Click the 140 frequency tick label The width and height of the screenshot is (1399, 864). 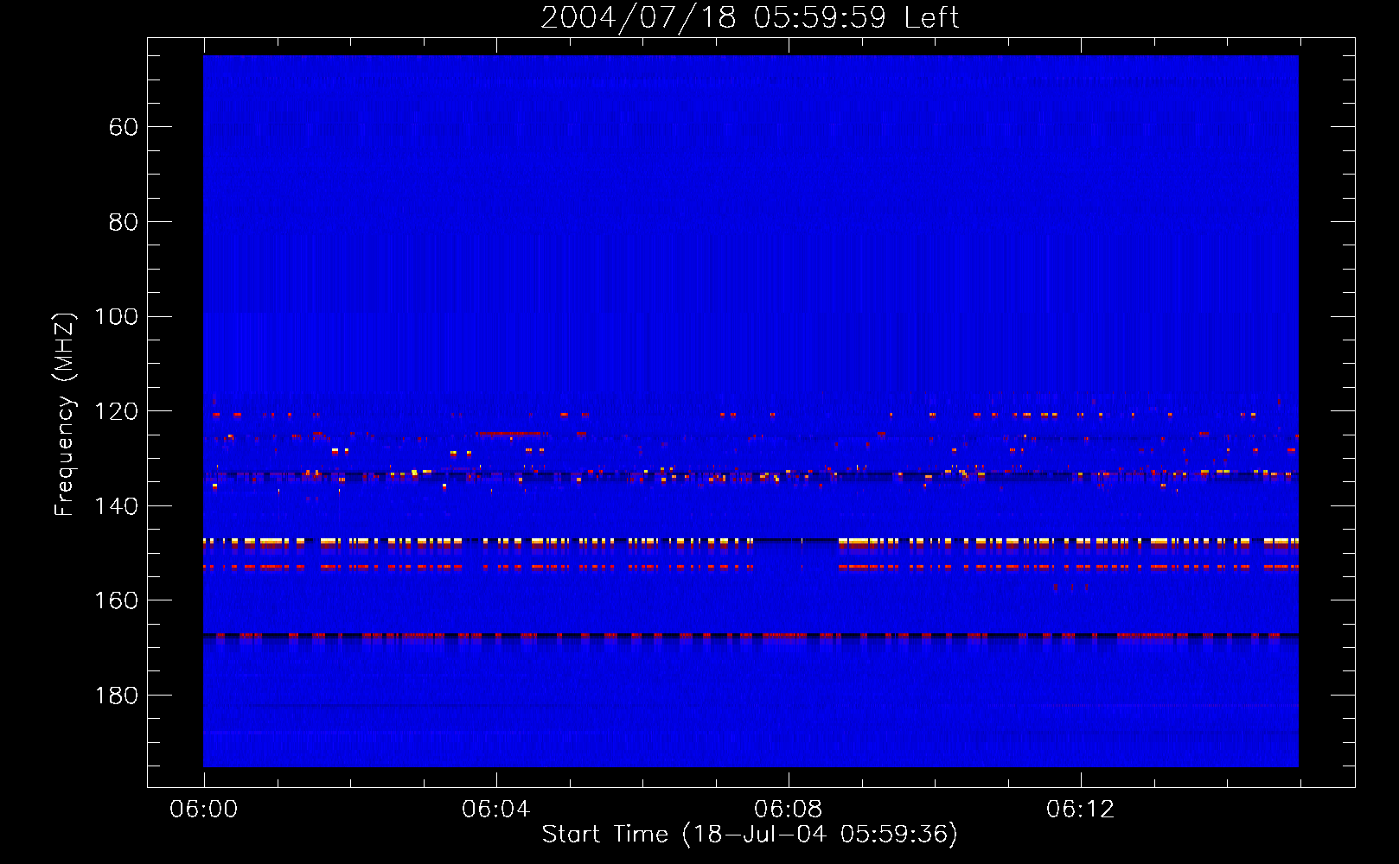click(x=117, y=506)
